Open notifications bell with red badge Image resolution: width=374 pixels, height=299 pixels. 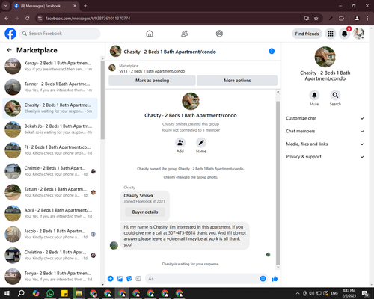coord(344,34)
